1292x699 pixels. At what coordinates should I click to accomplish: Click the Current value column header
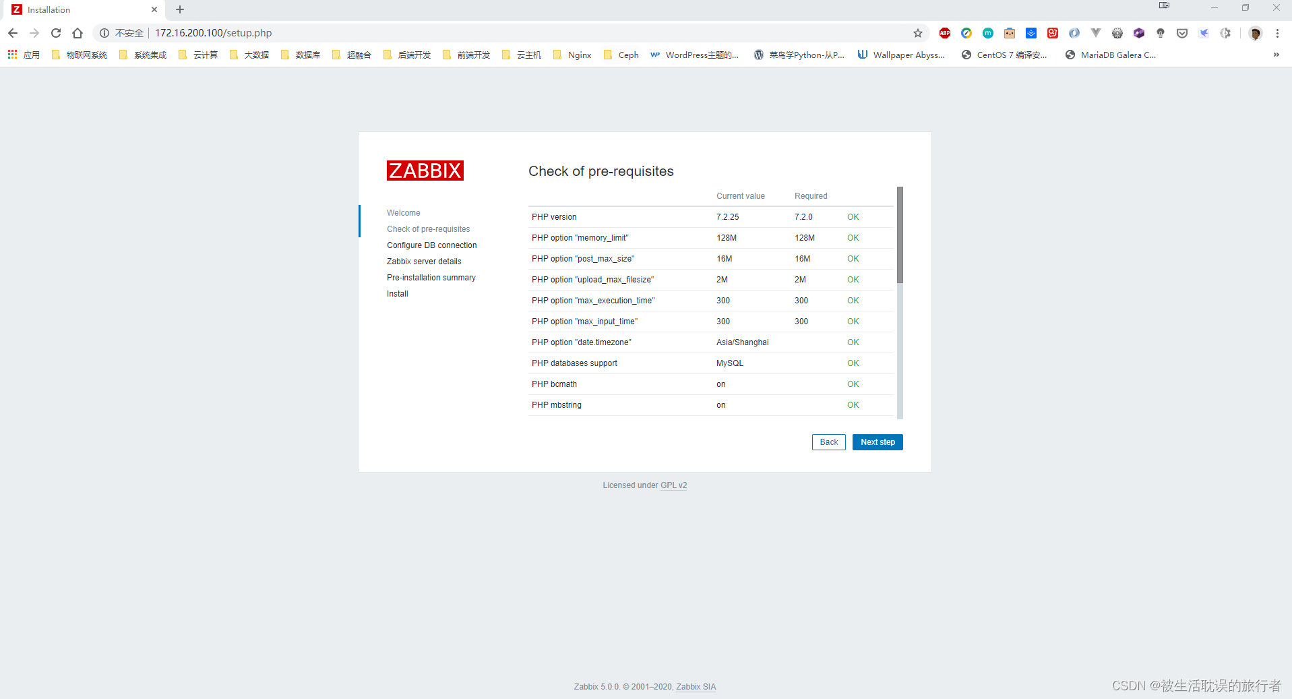(740, 196)
